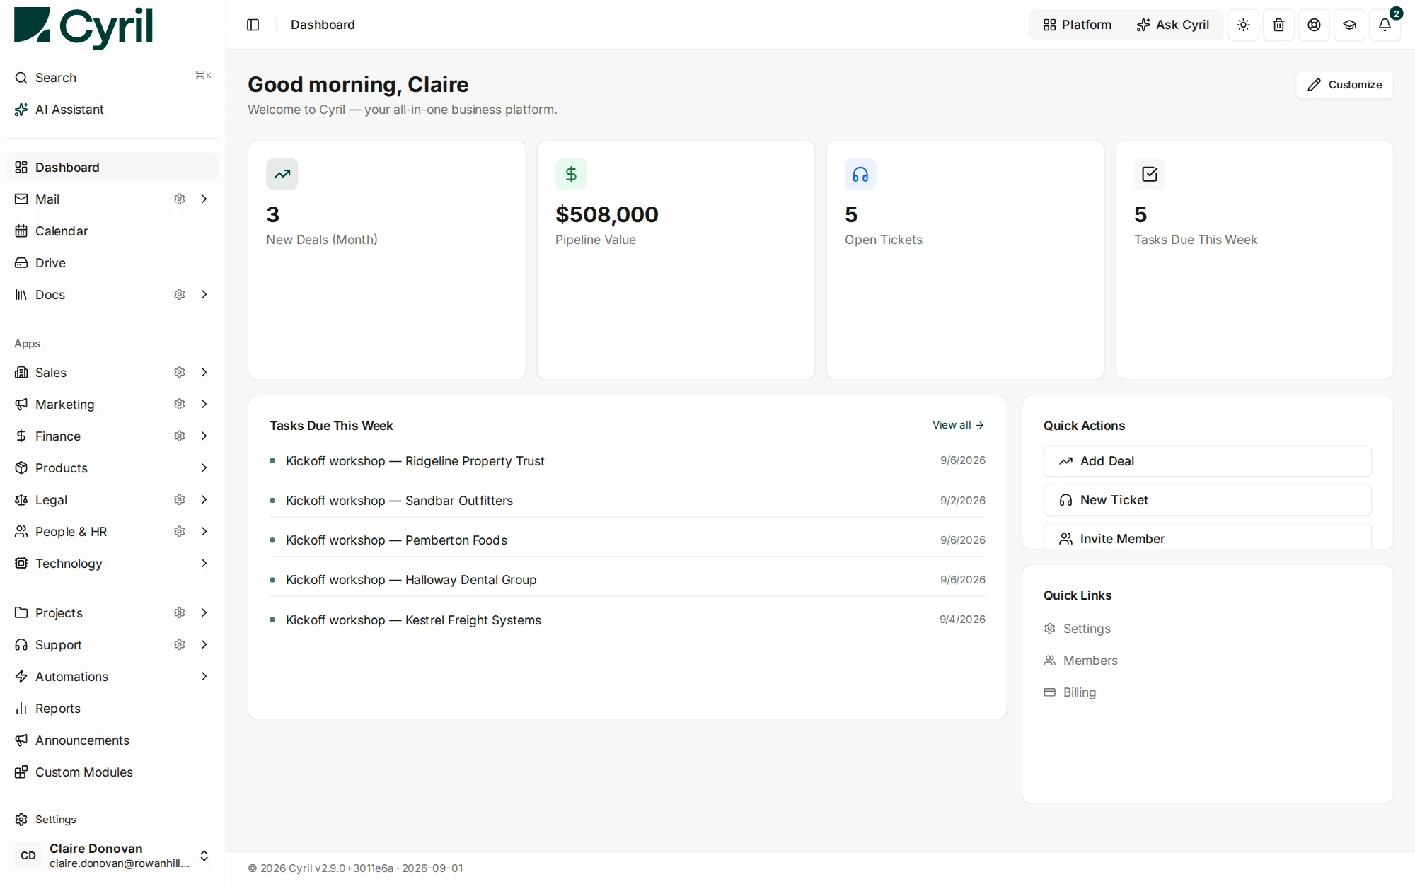The image size is (1415, 884).
Task: Open the Mail settings gear
Action: point(180,199)
